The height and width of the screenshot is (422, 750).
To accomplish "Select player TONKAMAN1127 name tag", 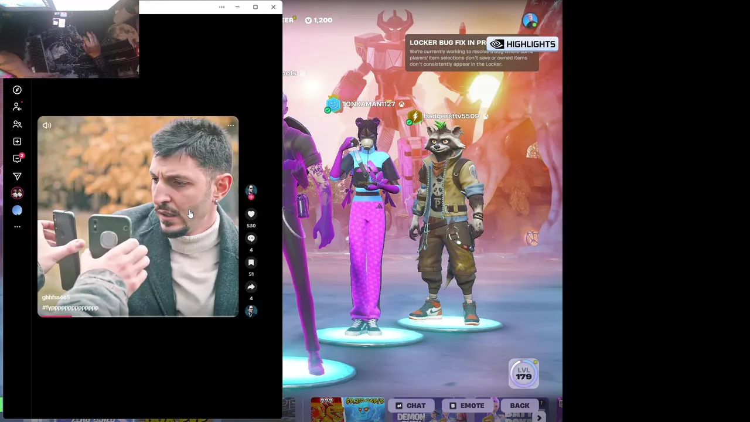I will pyautogui.click(x=369, y=104).
